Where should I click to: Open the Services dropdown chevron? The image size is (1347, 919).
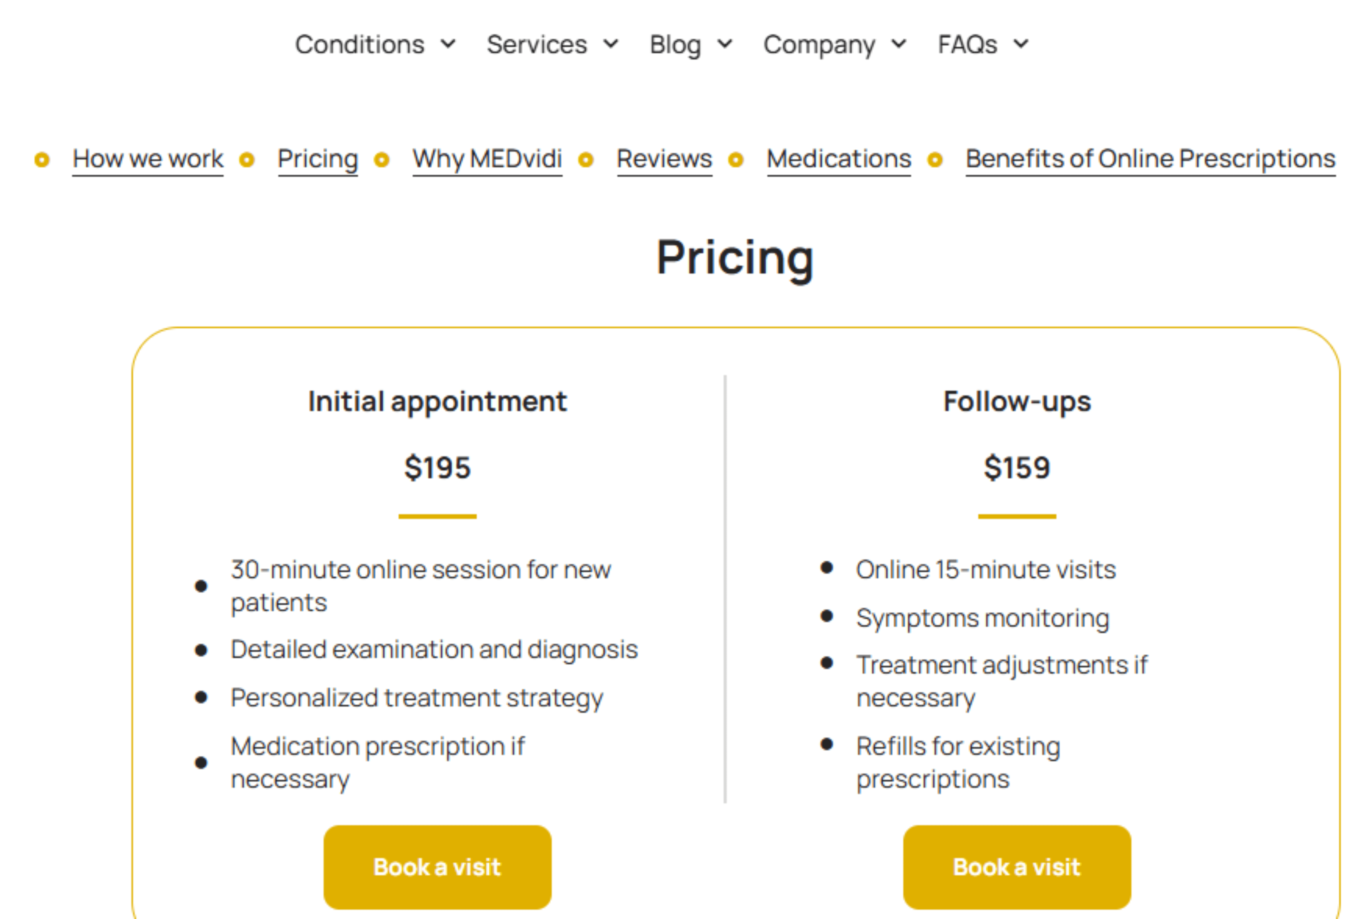coord(611,44)
